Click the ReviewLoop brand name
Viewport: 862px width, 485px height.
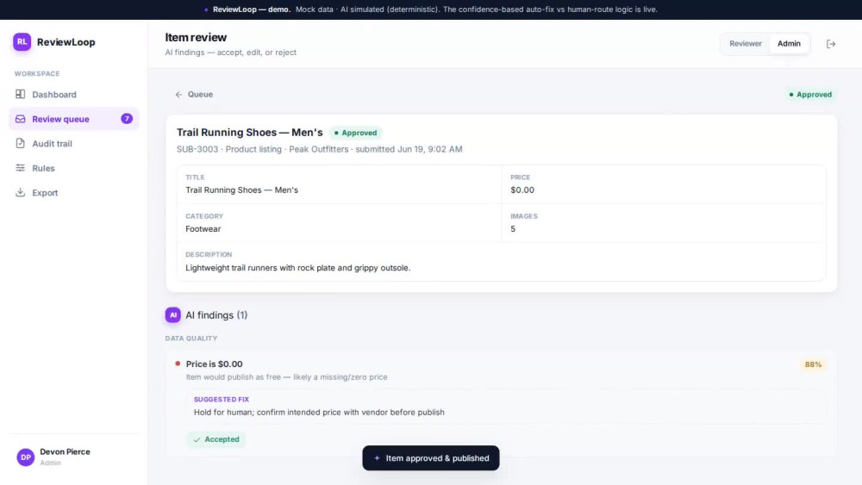click(66, 42)
